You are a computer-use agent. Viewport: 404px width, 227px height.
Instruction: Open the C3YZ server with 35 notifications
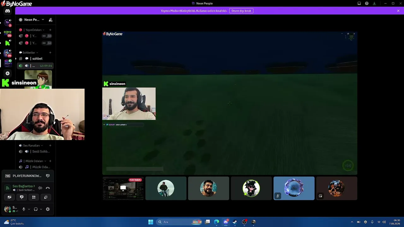8,33
